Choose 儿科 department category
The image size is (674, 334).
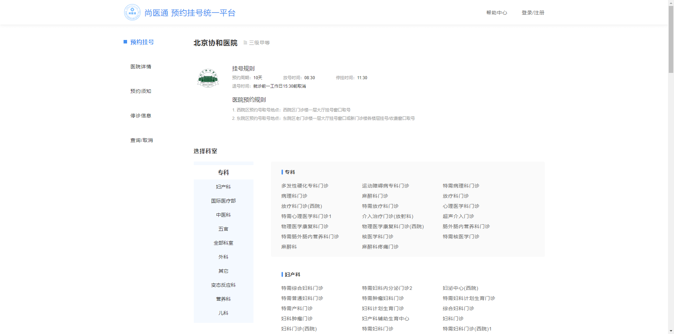[223, 313]
